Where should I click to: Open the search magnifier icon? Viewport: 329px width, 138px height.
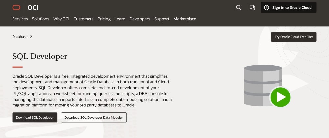tap(239, 8)
